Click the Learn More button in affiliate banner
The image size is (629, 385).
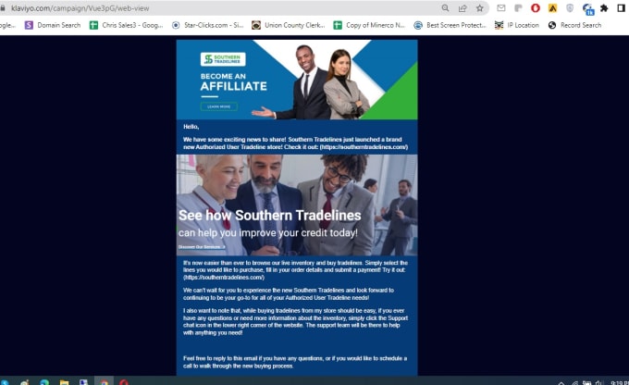219,106
